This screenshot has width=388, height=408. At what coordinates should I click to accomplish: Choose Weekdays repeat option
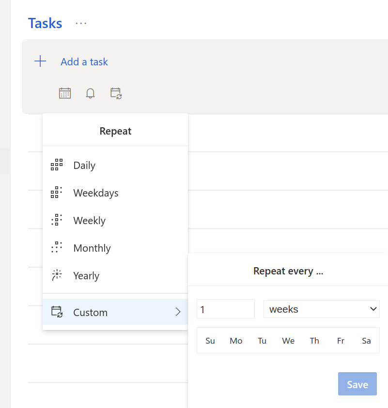coord(95,193)
